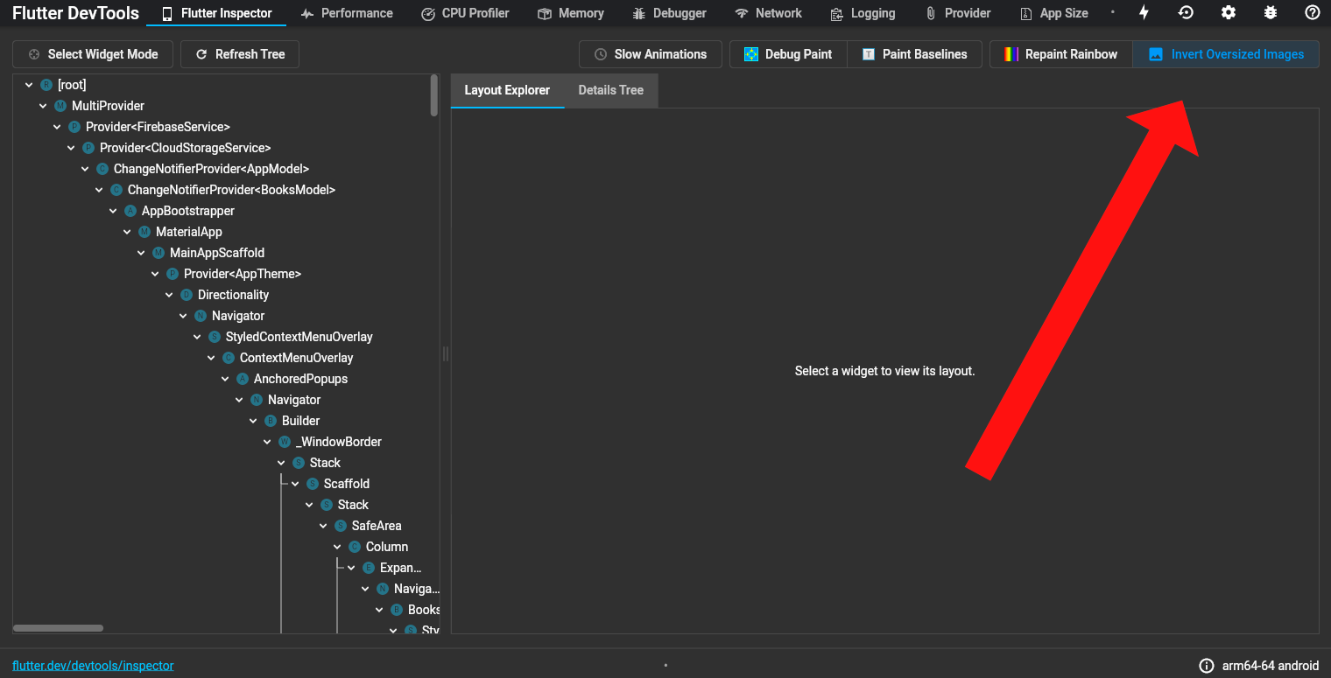
Task: Switch to the Performance tab
Action: tap(346, 13)
